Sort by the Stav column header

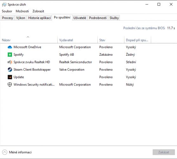(x=111, y=39)
